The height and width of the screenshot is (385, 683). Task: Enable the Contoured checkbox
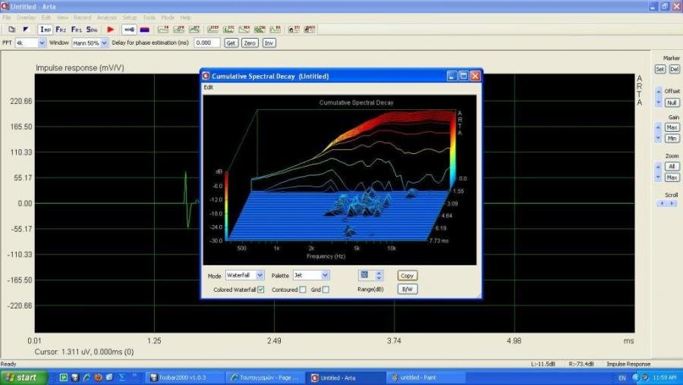(x=302, y=290)
